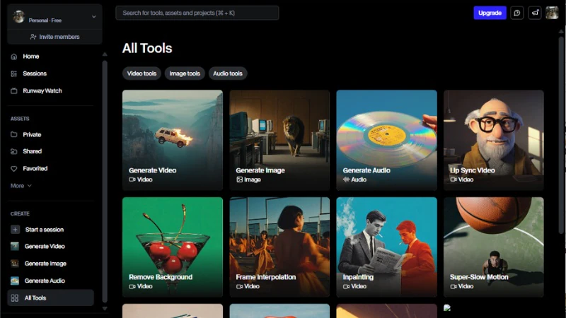Screen dimensions: 566x318
Task: Click the search tools input field
Action: 197,13
